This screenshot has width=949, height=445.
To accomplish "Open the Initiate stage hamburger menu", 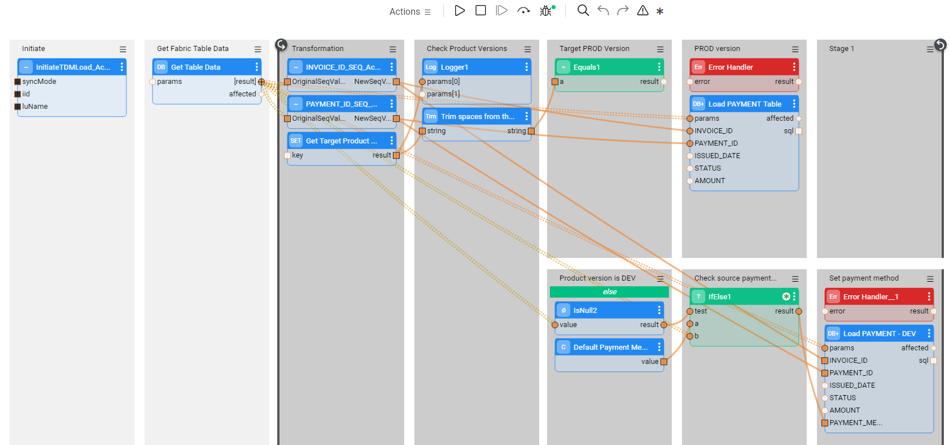I will pyautogui.click(x=123, y=49).
